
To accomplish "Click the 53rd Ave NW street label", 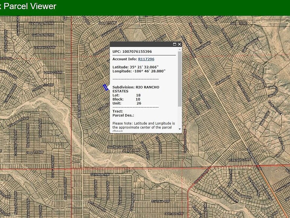I will [x=100, y=175].
